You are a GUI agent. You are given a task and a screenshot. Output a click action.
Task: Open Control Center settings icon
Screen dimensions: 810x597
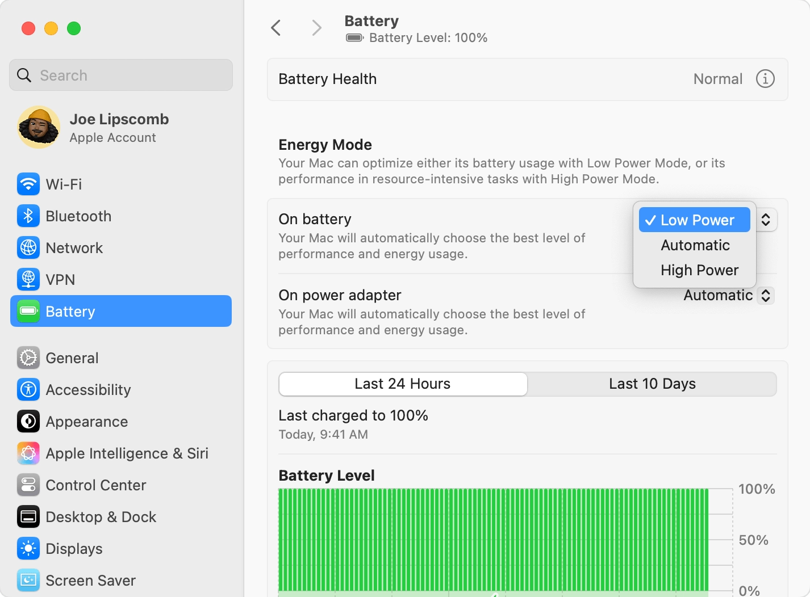(x=28, y=485)
